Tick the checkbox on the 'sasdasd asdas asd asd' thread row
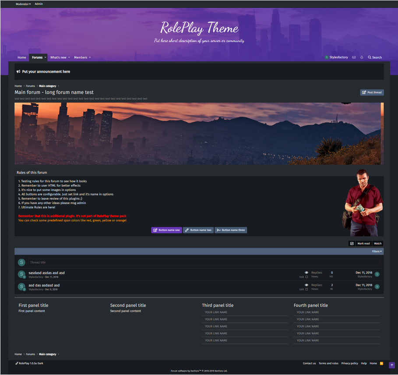 pyautogui.click(x=306, y=277)
